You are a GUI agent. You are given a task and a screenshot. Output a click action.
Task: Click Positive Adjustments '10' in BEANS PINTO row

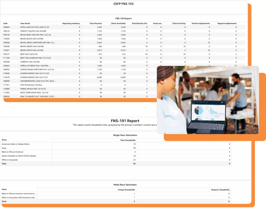point(209,50)
